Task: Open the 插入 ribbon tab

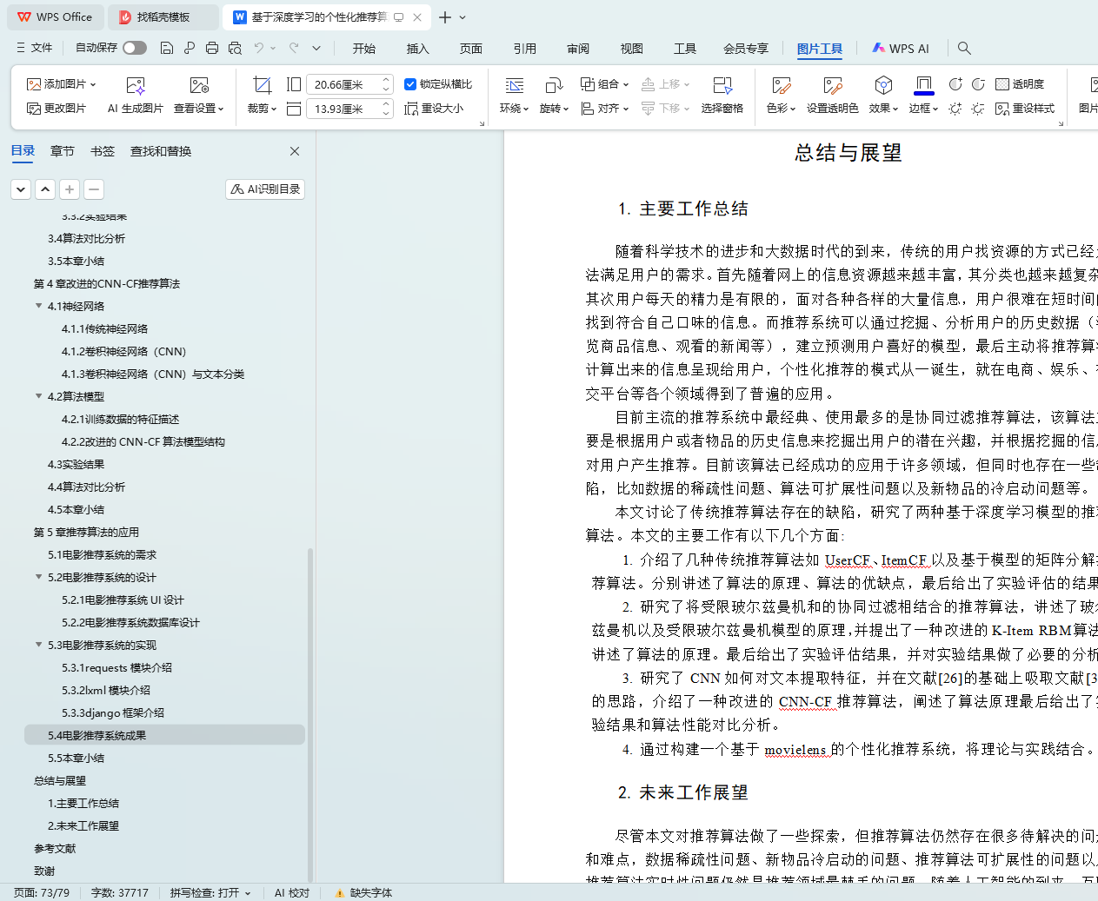Action: coord(417,49)
